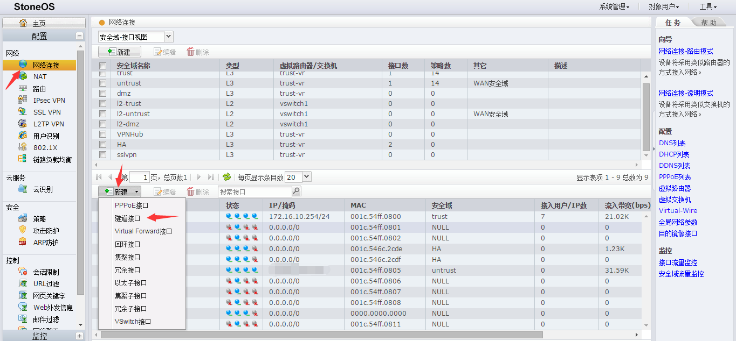Expand the 监控 sidebar panel

point(80,336)
